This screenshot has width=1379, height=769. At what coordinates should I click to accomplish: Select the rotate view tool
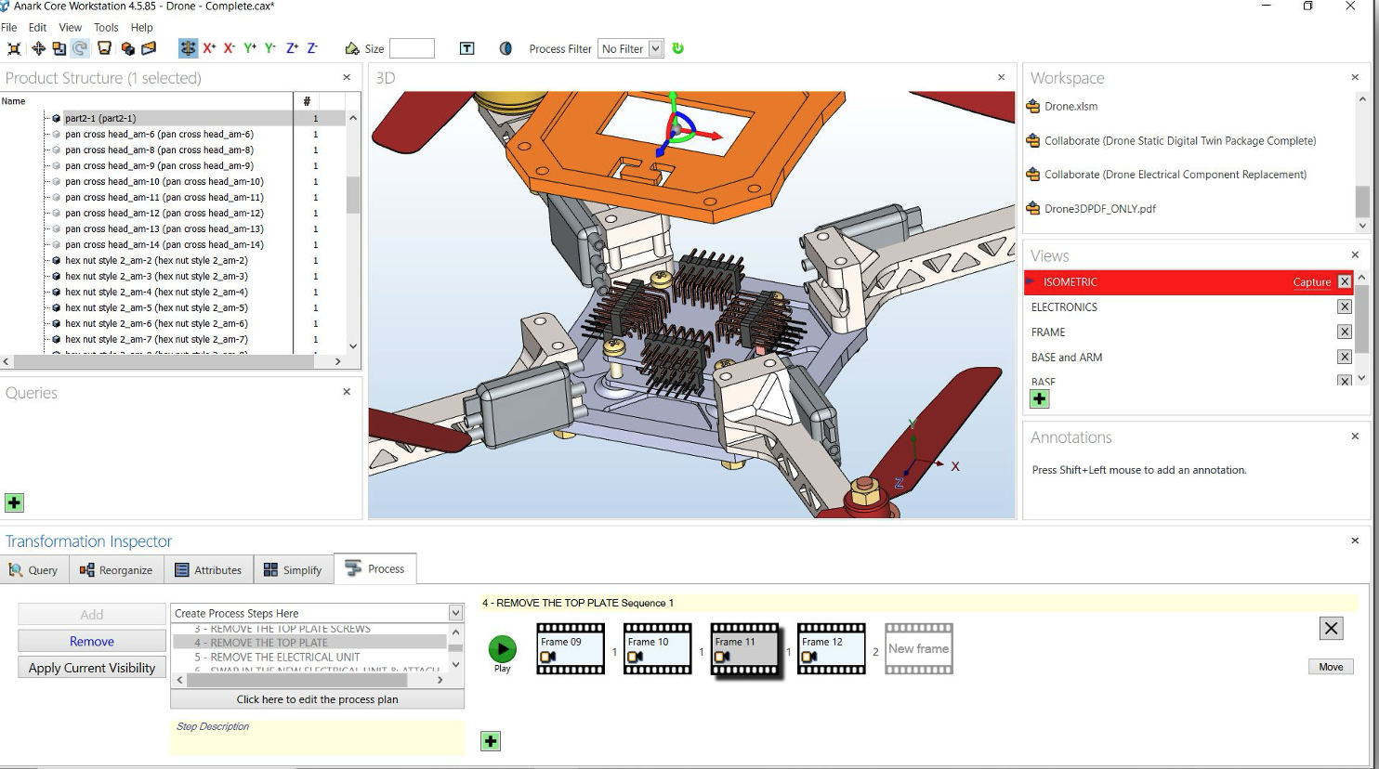[79, 48]
